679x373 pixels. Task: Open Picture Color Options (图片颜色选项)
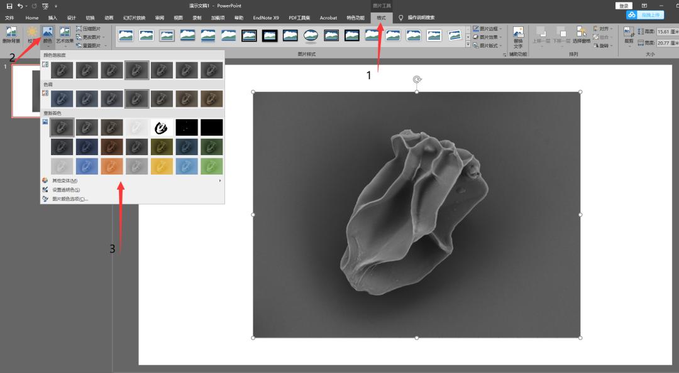point(70,198)
